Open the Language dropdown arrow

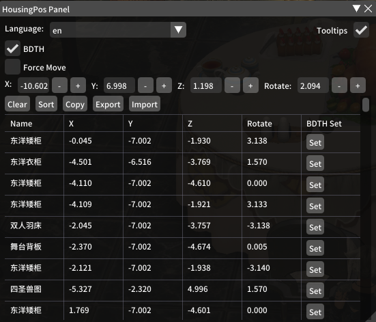click(178, 30)
